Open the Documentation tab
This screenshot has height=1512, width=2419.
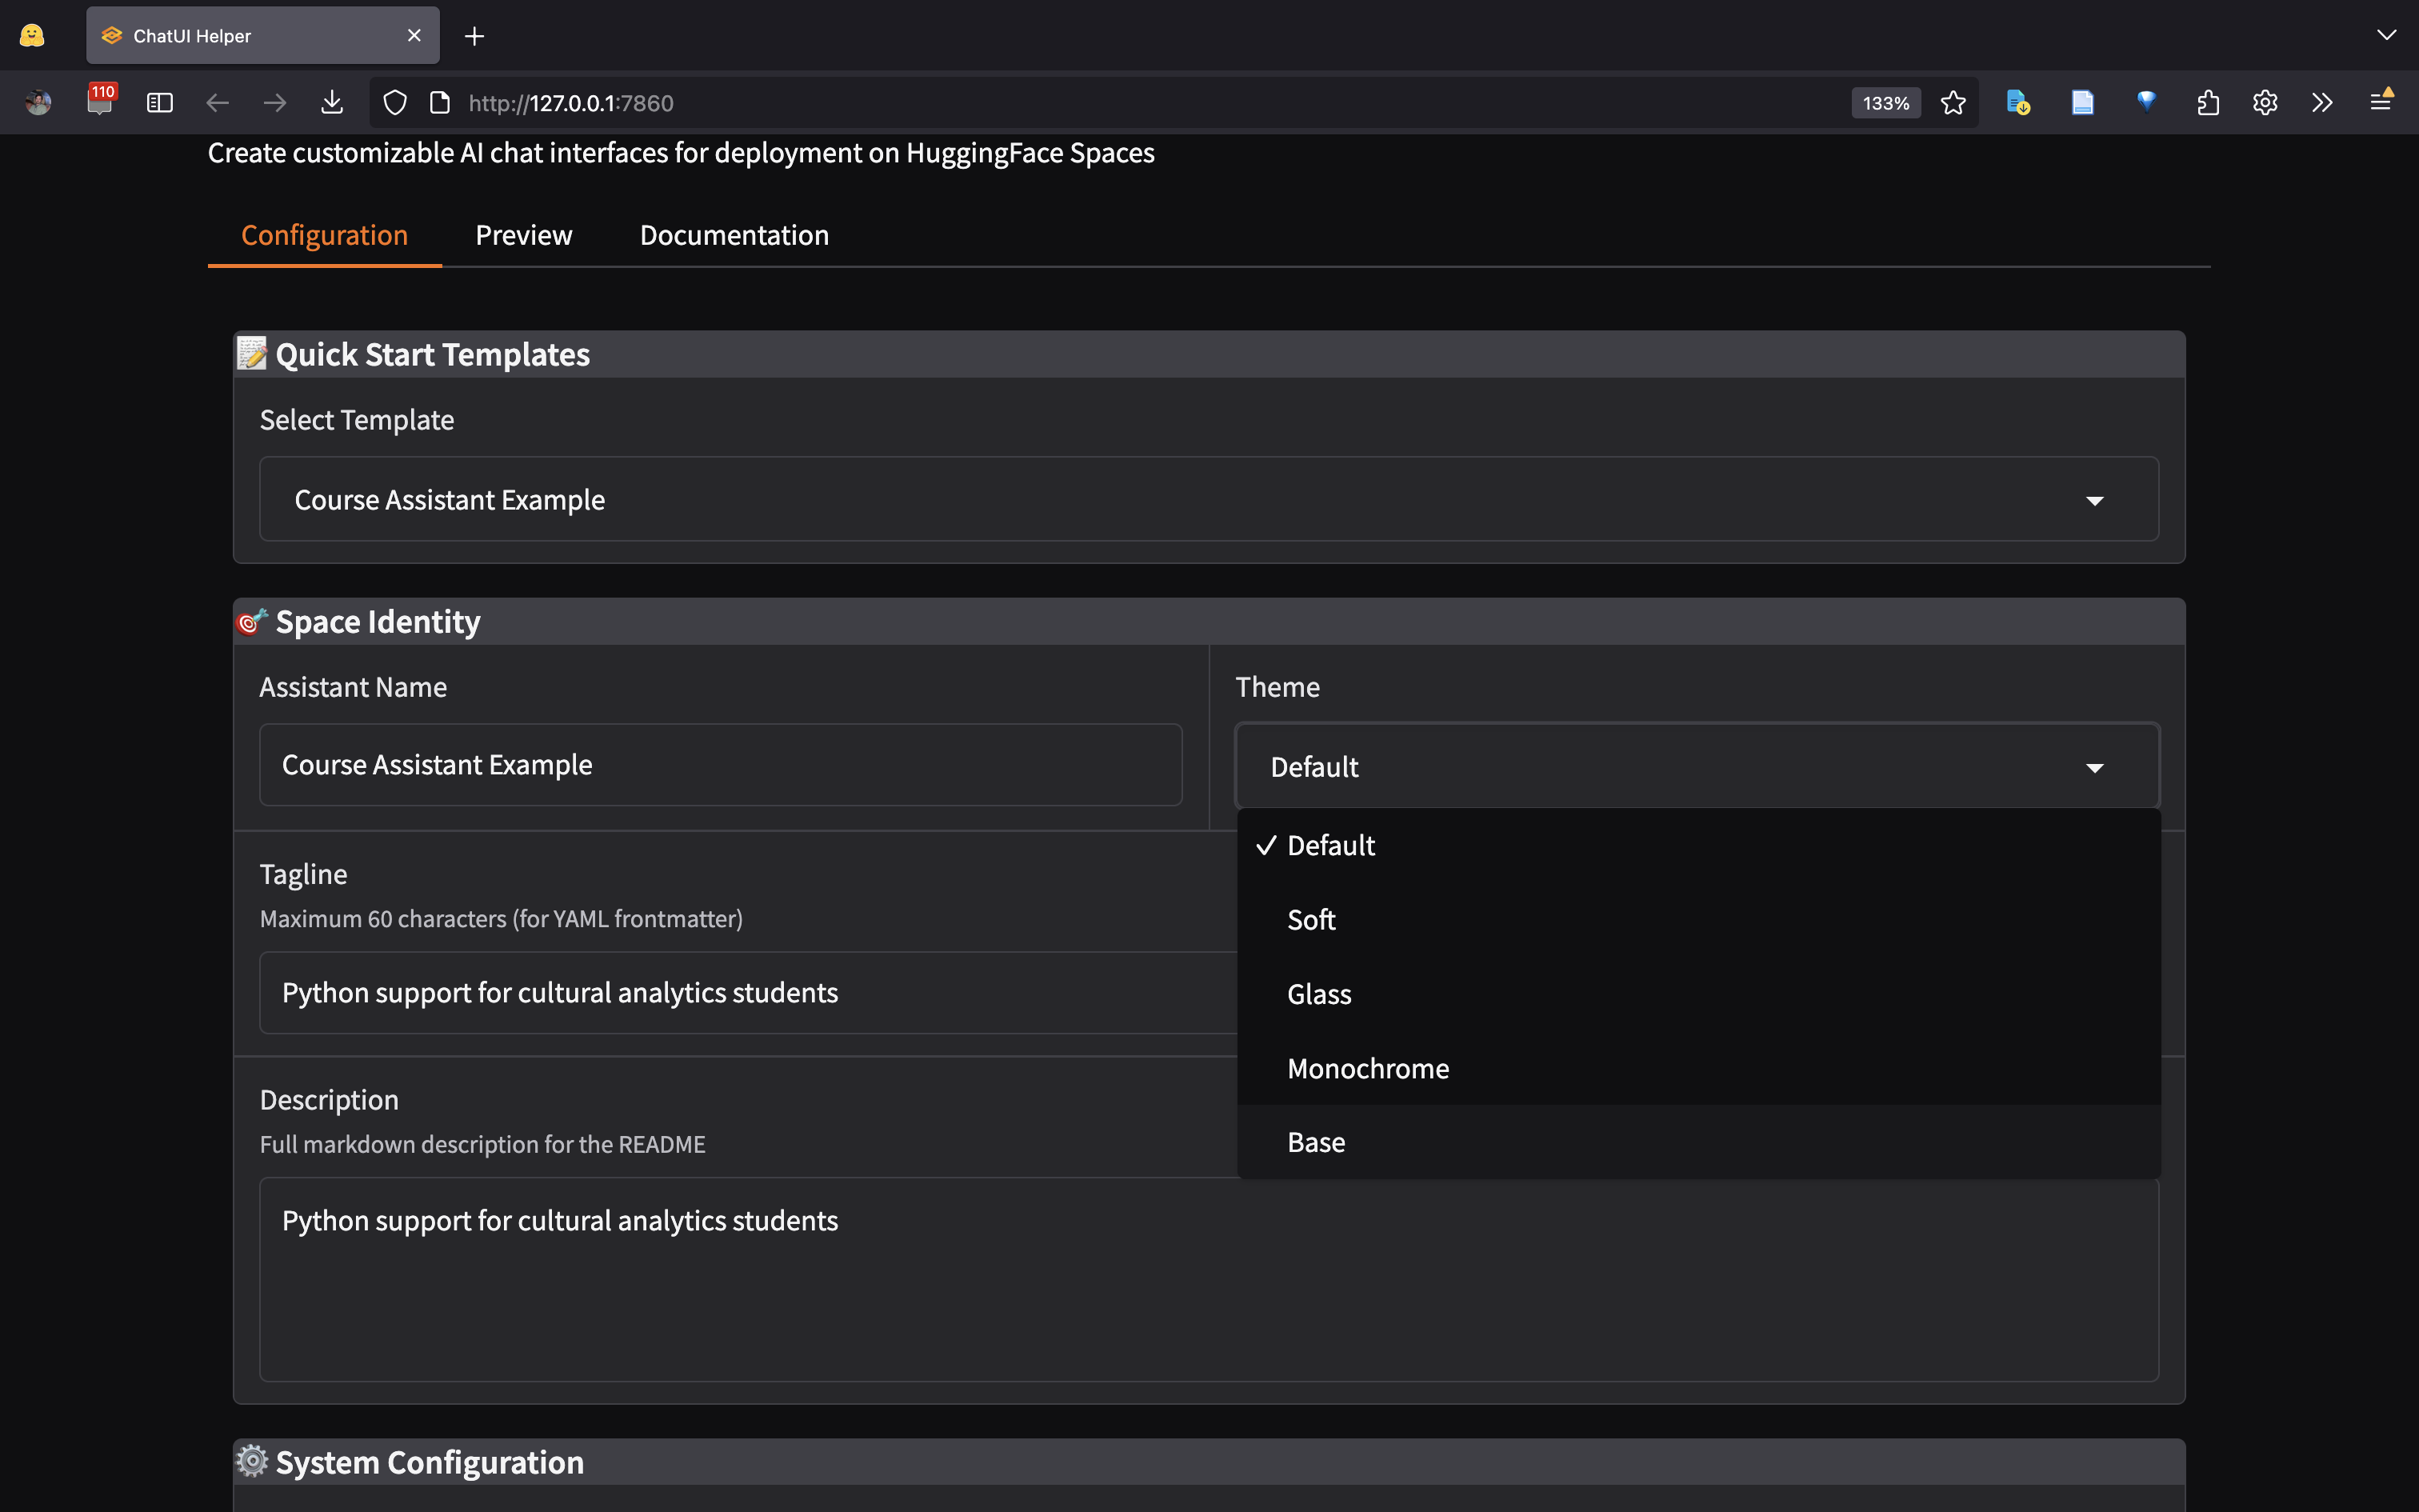coord(734,235)
